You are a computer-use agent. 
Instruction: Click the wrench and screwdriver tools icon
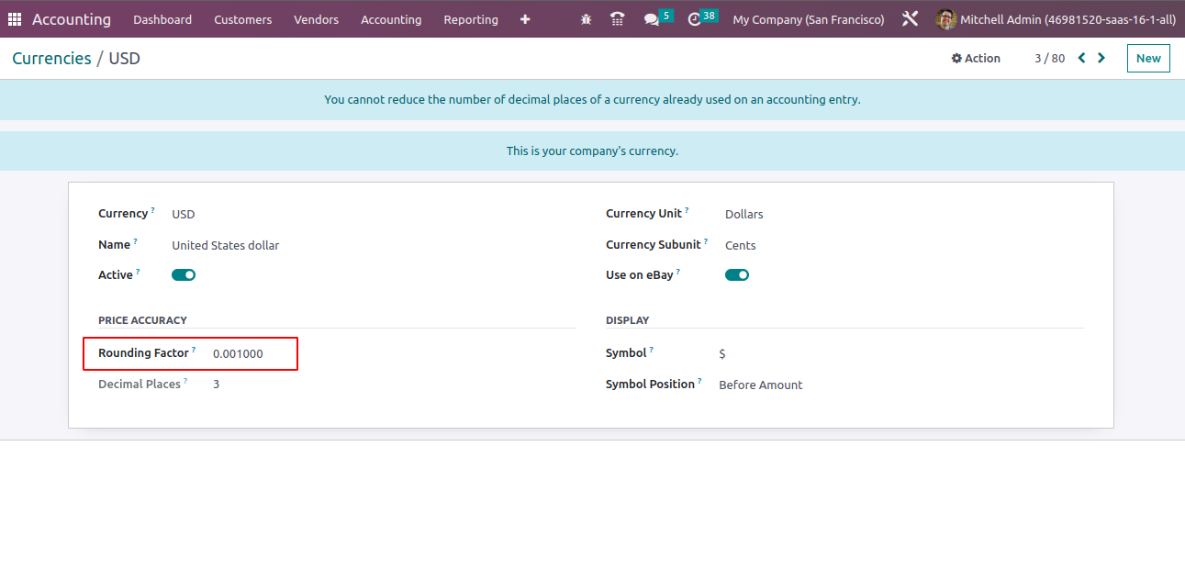(x=910, y=19)
